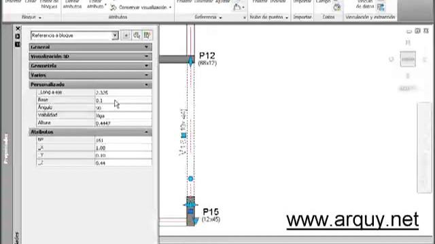This screenshot has height=244, width=435.
Task: Toggle auto-hide on the Properties palette
Action: point(18,36)
